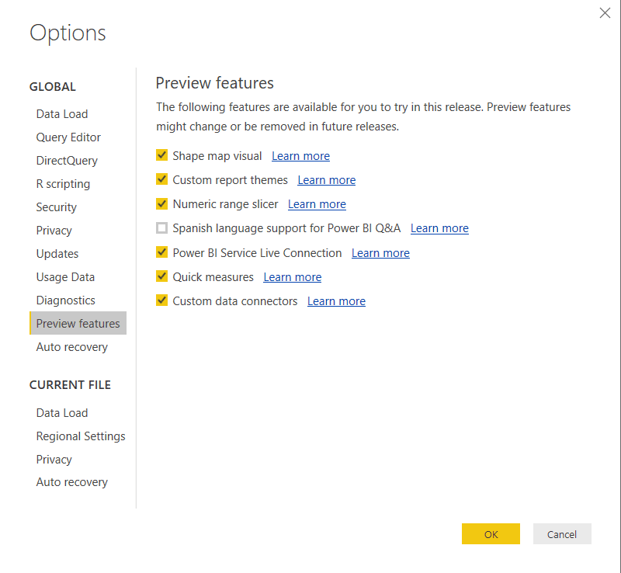Enable Spanish language support for Power BI Q&A
This screenshot has width=621, height=573.
coord(161,227)
